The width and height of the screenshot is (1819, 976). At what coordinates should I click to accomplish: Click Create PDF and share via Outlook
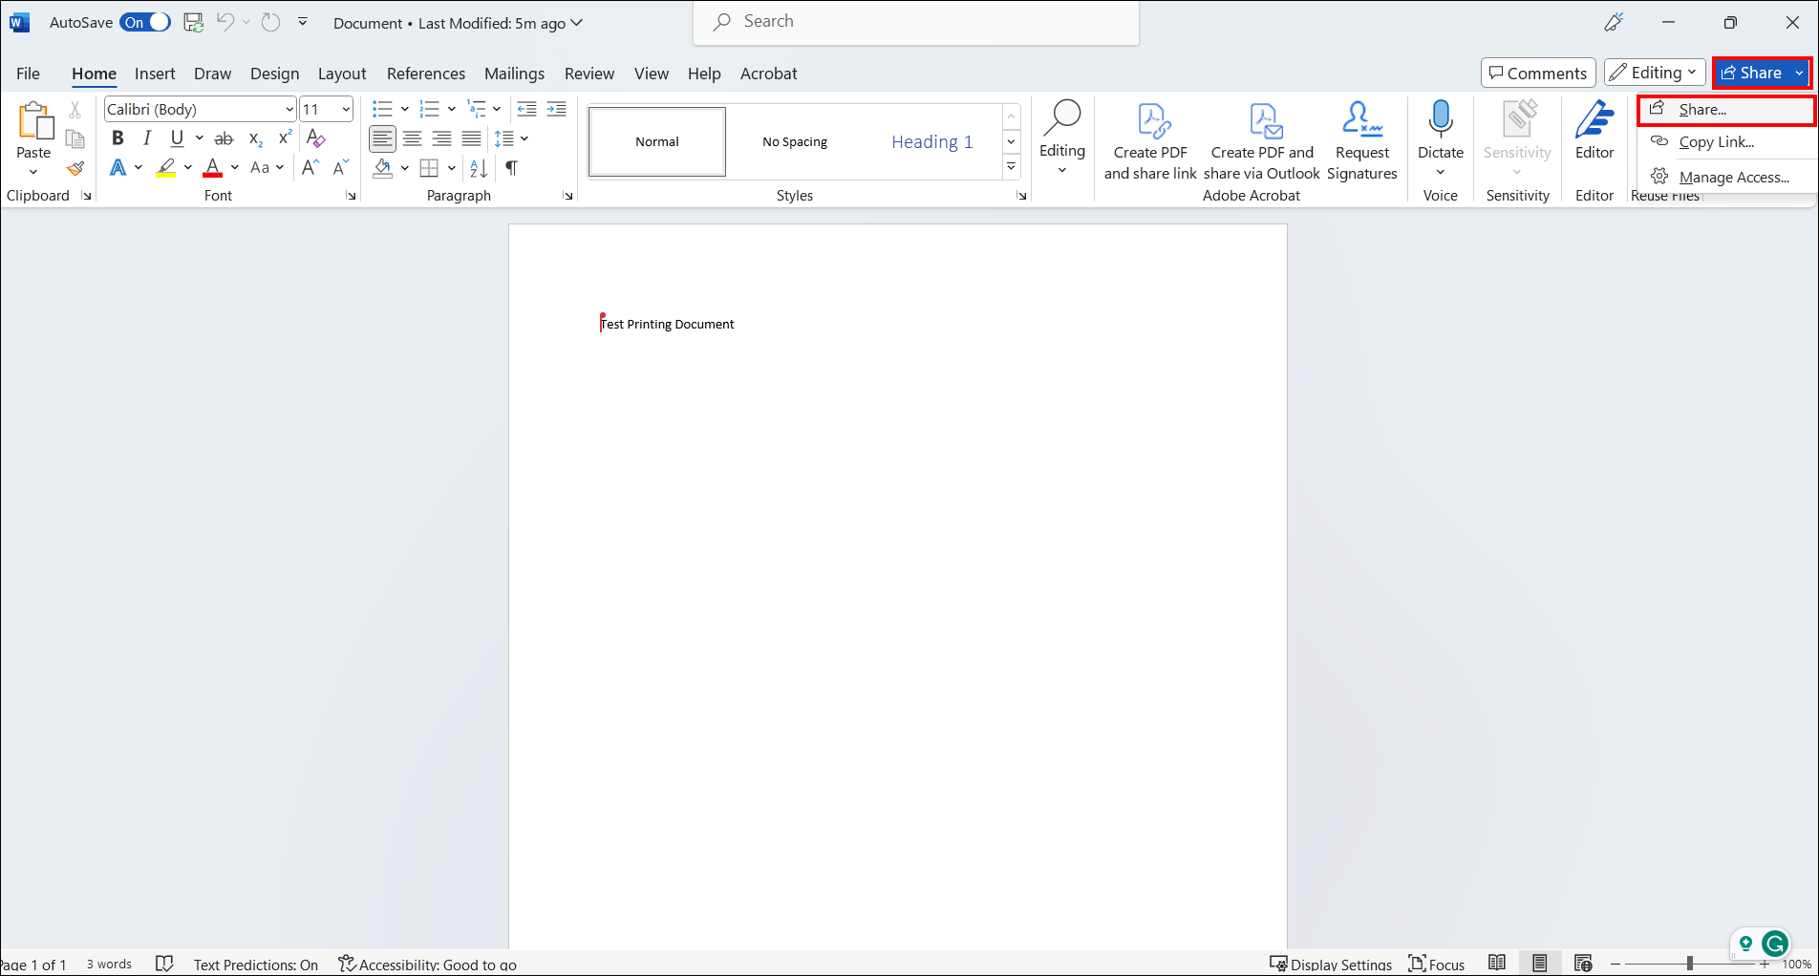tap(1262, 141)
